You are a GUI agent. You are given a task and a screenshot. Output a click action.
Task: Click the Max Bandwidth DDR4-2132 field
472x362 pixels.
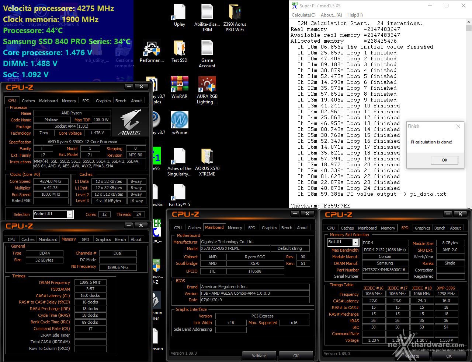click(x=385, y=250)
